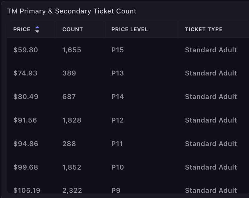Click the $105.19 price cell
249x198 pixels.
pyautogui.click(x=27, y=190)
